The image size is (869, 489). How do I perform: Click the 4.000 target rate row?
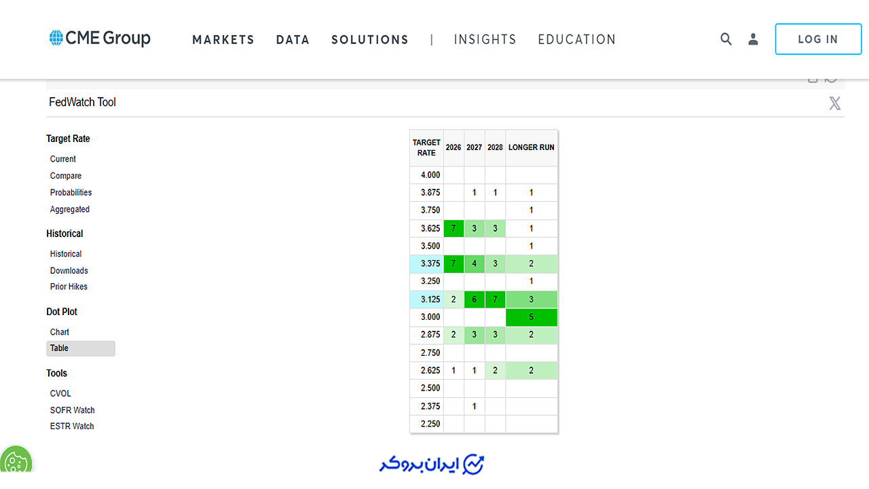point(484,175)
